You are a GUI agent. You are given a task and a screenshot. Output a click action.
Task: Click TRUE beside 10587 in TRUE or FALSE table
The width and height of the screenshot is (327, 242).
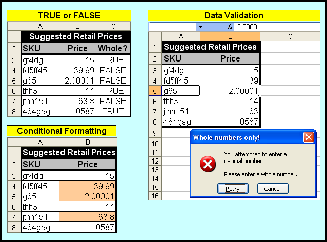point(113,111)
